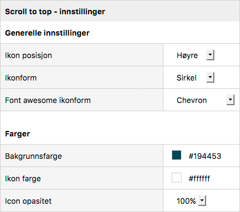This screenshot has width=240, height=212.
Task: Click the Font awesome ikonform label
Action: coord(48,100)
